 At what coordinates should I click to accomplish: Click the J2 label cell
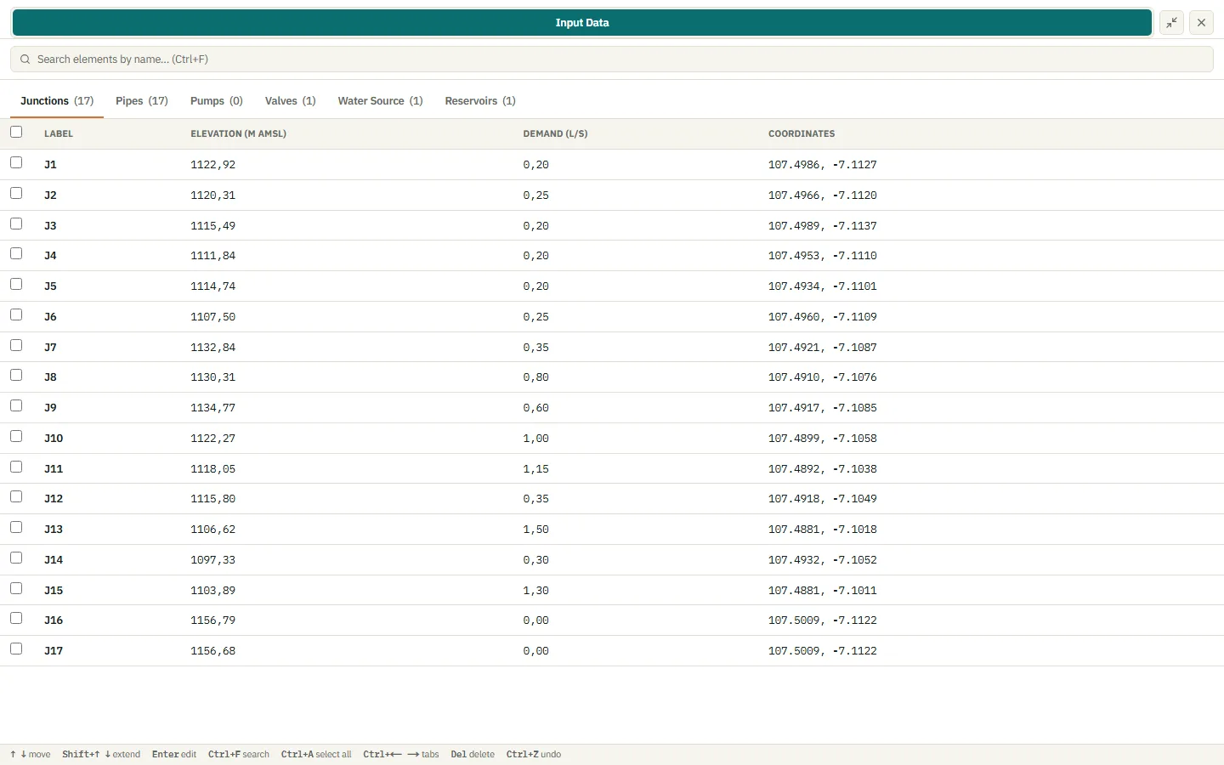[x=50, y=195]
